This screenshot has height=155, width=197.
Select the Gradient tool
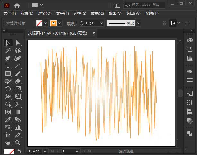18,112
